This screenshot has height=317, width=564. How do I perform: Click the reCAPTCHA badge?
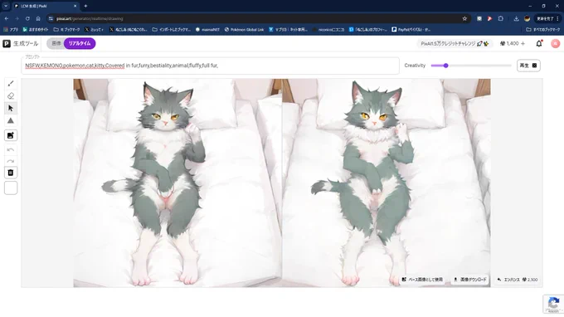click(x=553, y=304)
